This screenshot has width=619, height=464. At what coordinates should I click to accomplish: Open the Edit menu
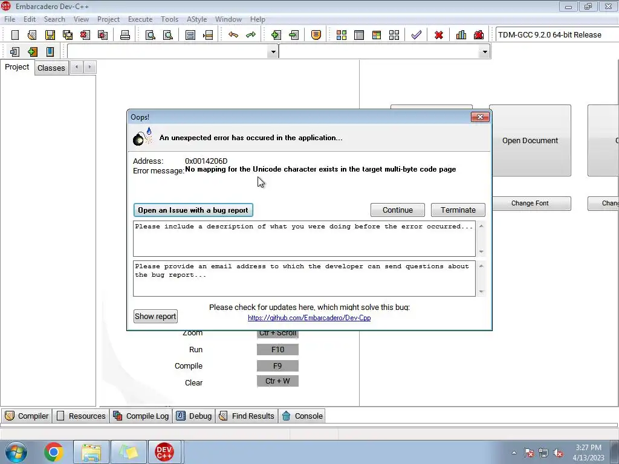(29, 19)
